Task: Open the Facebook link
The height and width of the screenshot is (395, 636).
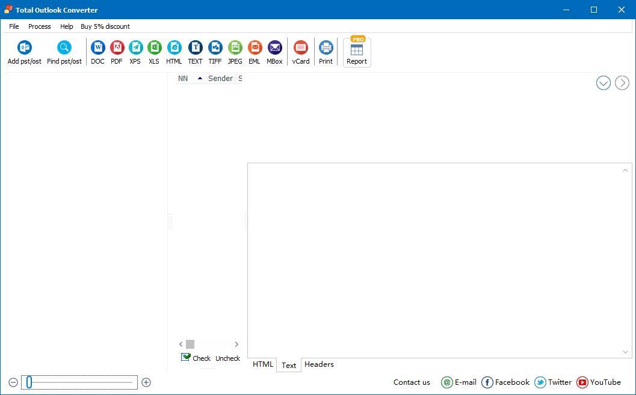Action: coord(505,382)
